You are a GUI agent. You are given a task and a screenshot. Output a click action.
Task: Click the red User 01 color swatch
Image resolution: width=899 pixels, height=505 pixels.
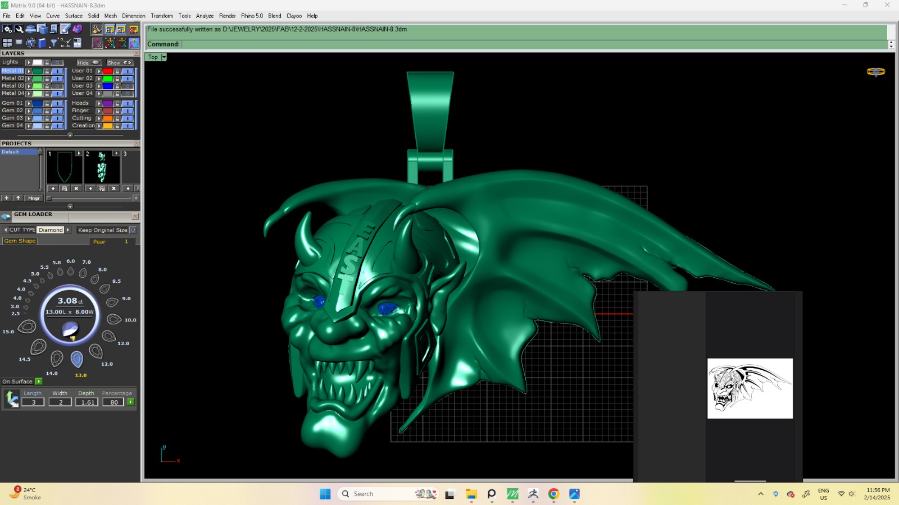tap(107, 71)
